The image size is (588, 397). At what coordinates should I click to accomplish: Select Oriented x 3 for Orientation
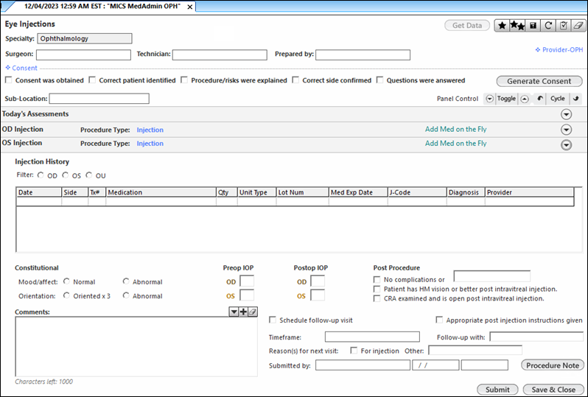66,295
